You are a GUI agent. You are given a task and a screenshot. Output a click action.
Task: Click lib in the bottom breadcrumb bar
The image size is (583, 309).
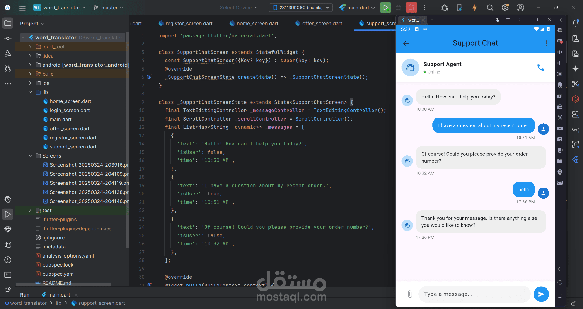[x=59, y=303]
